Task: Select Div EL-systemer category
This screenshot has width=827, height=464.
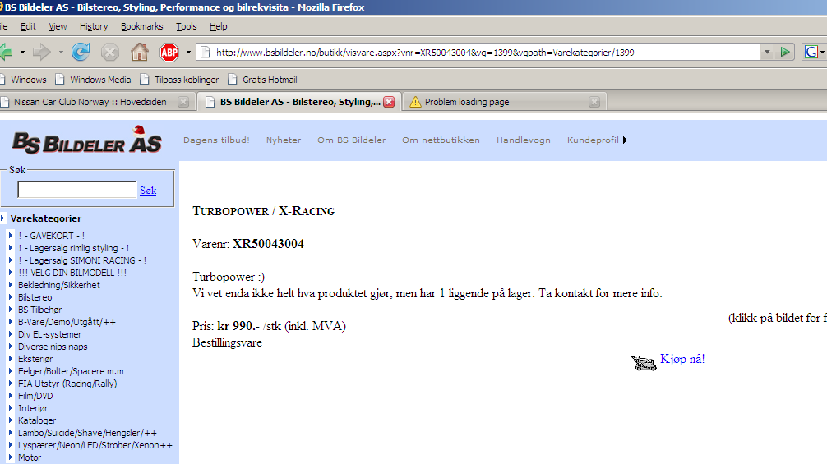Action: 50,334
